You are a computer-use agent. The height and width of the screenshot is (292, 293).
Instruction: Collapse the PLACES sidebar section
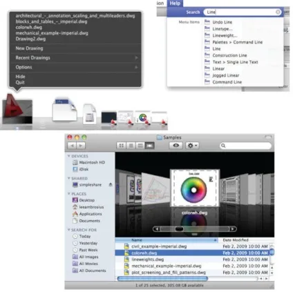[x=68, y=194]
